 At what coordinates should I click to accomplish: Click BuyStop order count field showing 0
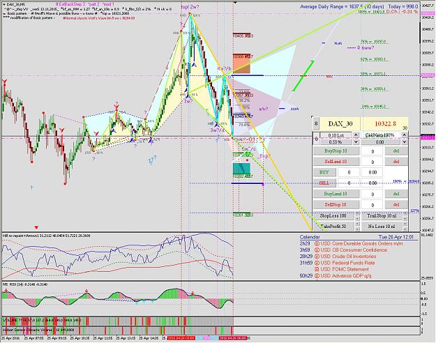tap(373, 151)
